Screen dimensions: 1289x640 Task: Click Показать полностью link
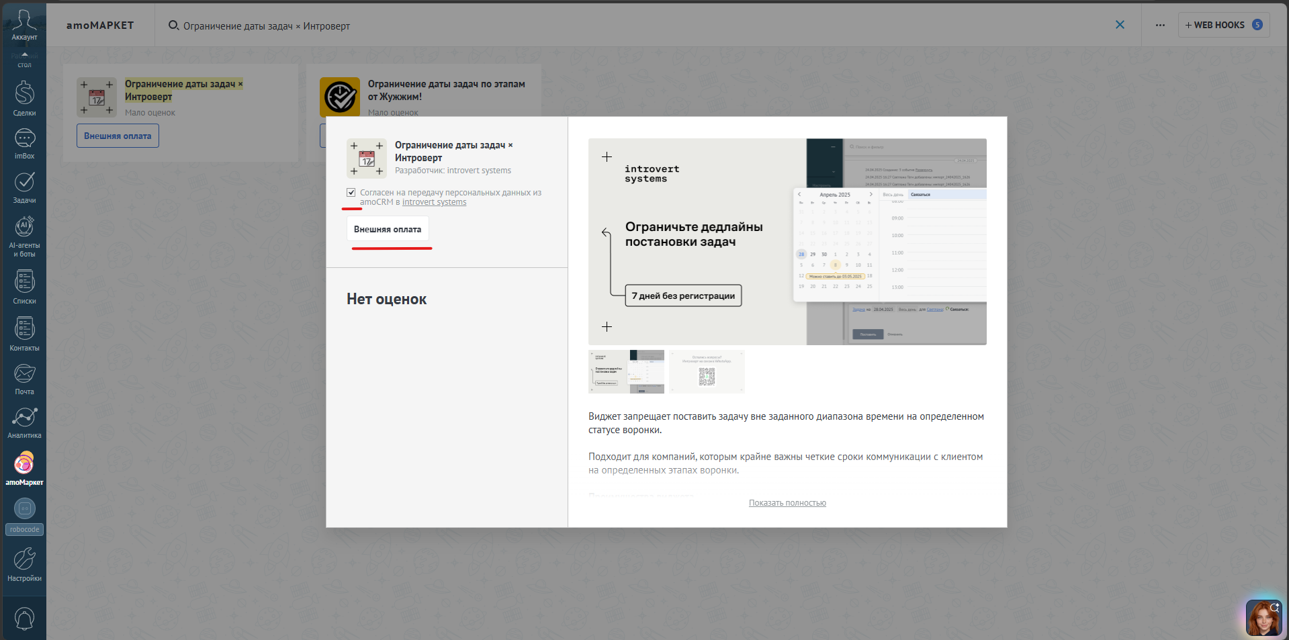click(x=787, y=503)
